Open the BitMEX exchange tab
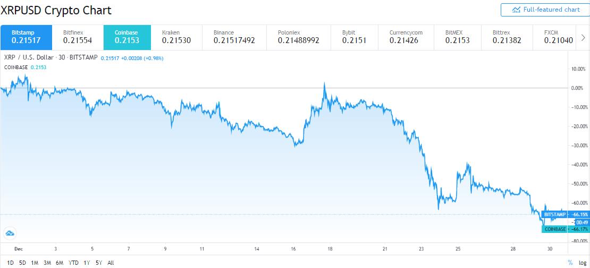The image size is (590, 268). point(457,36)
